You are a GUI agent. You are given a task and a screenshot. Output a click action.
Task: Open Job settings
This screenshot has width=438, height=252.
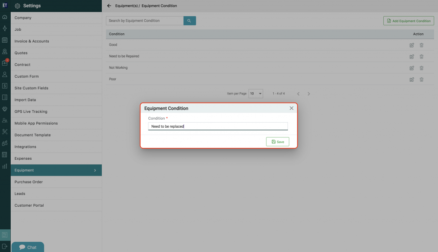56,29
